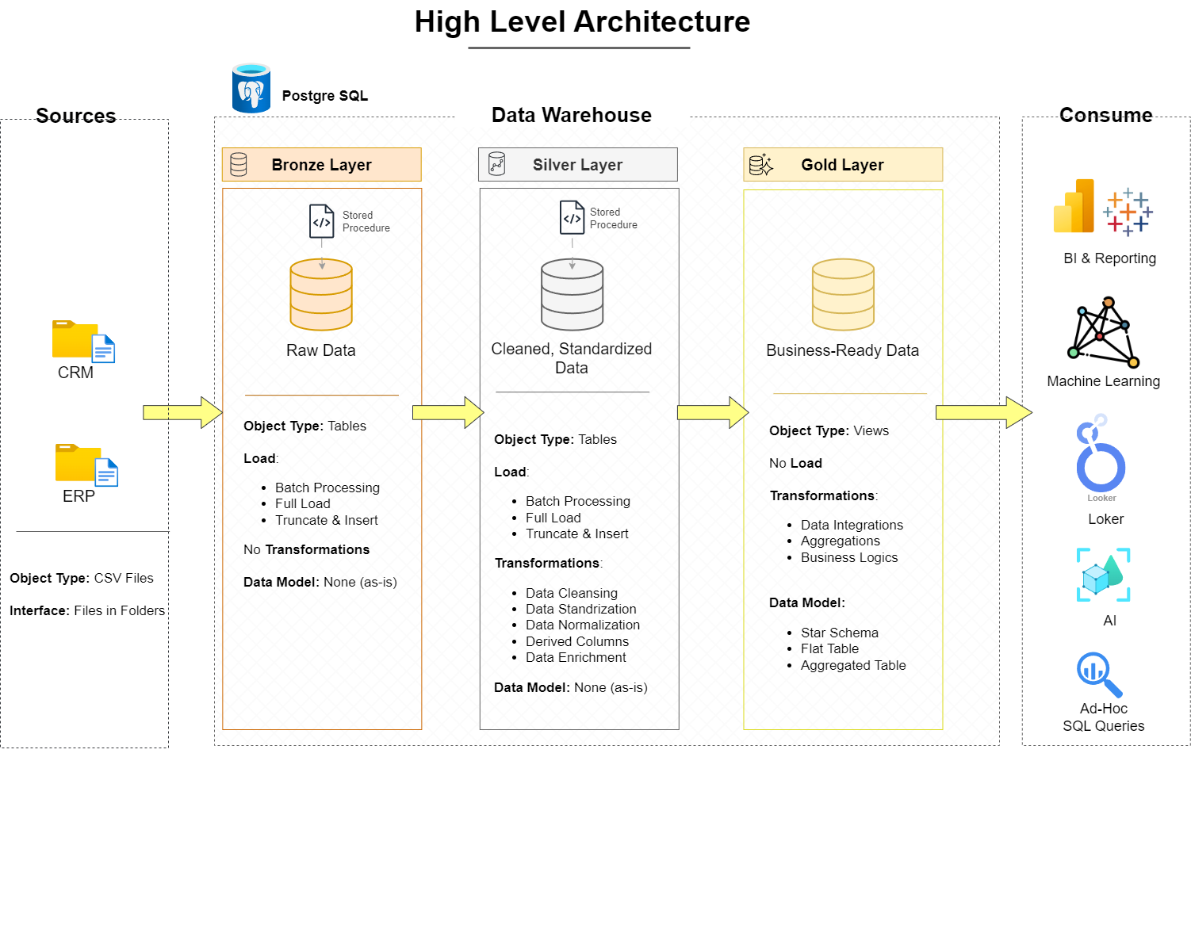Click the Ad-Hoc SQL Queries magnifier icon

1099,674
